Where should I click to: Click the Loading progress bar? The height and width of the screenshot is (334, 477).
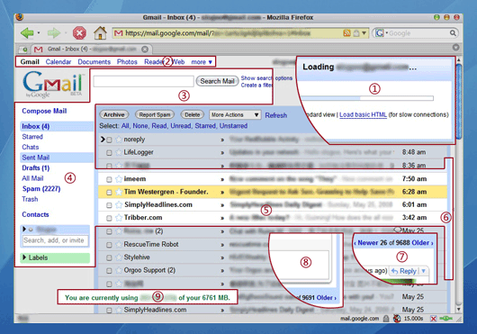pos(367,98)
